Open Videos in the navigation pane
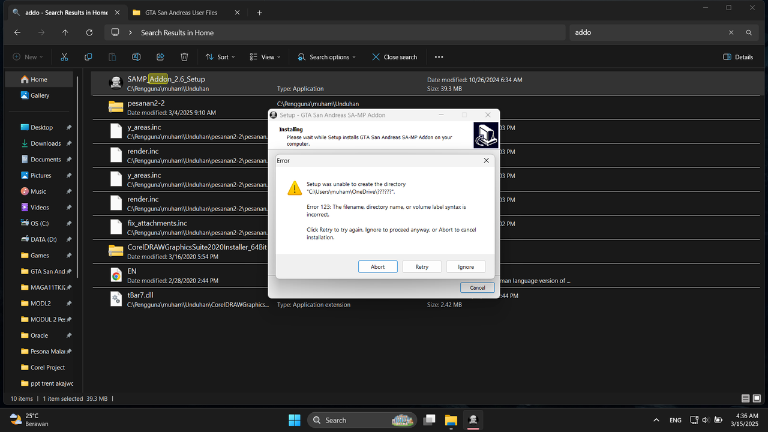768x432 pixels. coord(39,208)
